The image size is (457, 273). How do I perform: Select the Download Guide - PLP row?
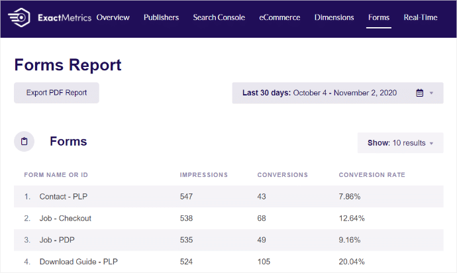[228, 262]
